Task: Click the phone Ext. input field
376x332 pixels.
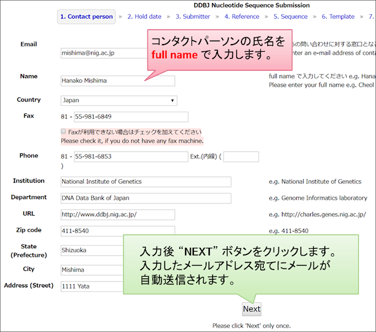Action: [241, 157]
